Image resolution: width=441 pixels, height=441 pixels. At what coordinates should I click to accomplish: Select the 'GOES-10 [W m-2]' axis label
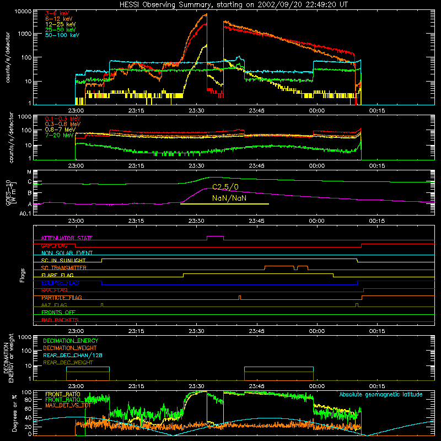click(10, 193)
